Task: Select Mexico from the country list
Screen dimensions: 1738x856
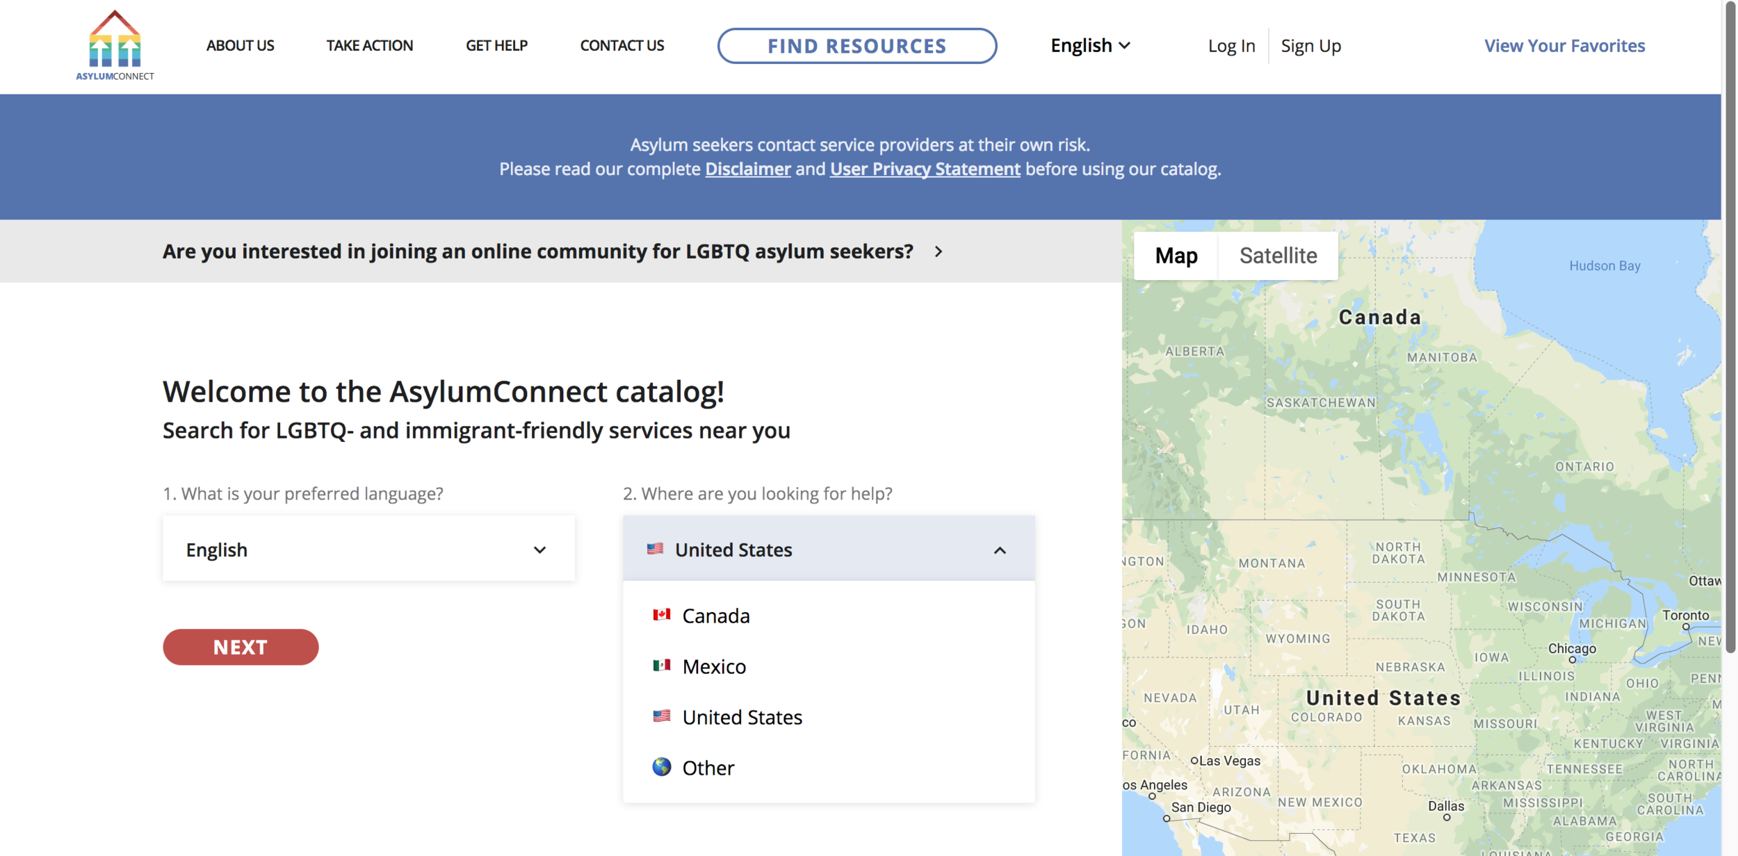Action: pos(829,666)
